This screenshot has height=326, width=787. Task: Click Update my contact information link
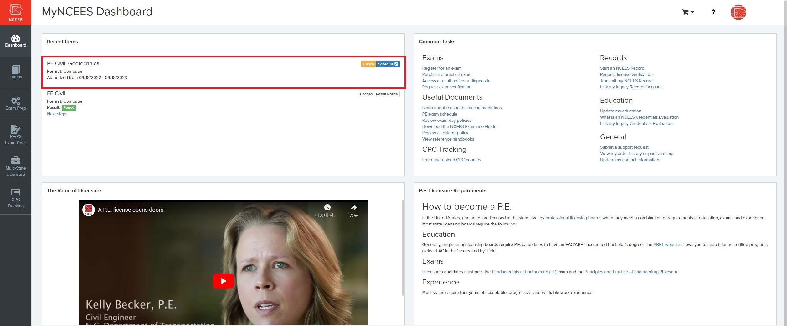coord(629,160)
